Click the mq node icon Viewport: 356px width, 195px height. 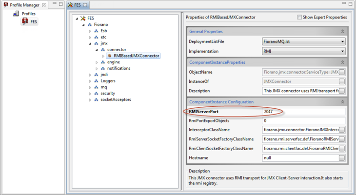96,87
